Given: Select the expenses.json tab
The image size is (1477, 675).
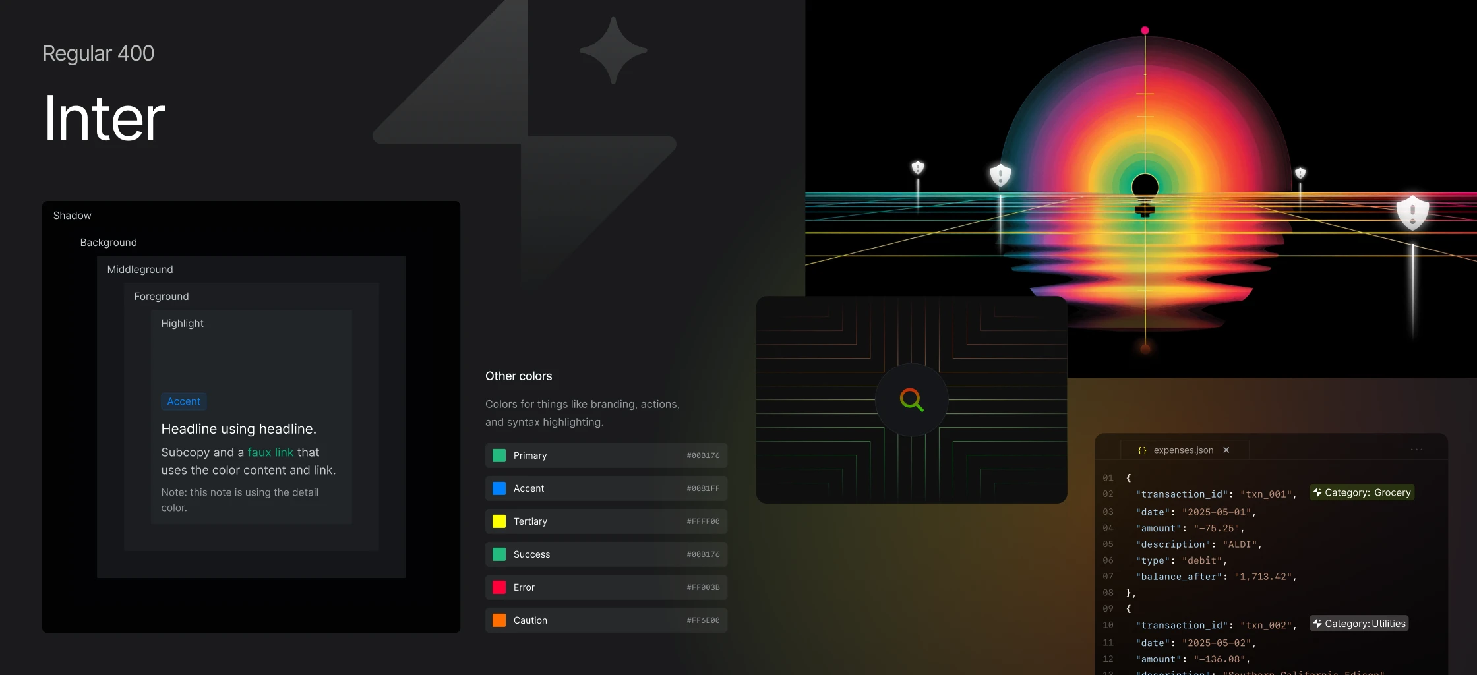Looking at the screenshot, I should [1183, 450].
